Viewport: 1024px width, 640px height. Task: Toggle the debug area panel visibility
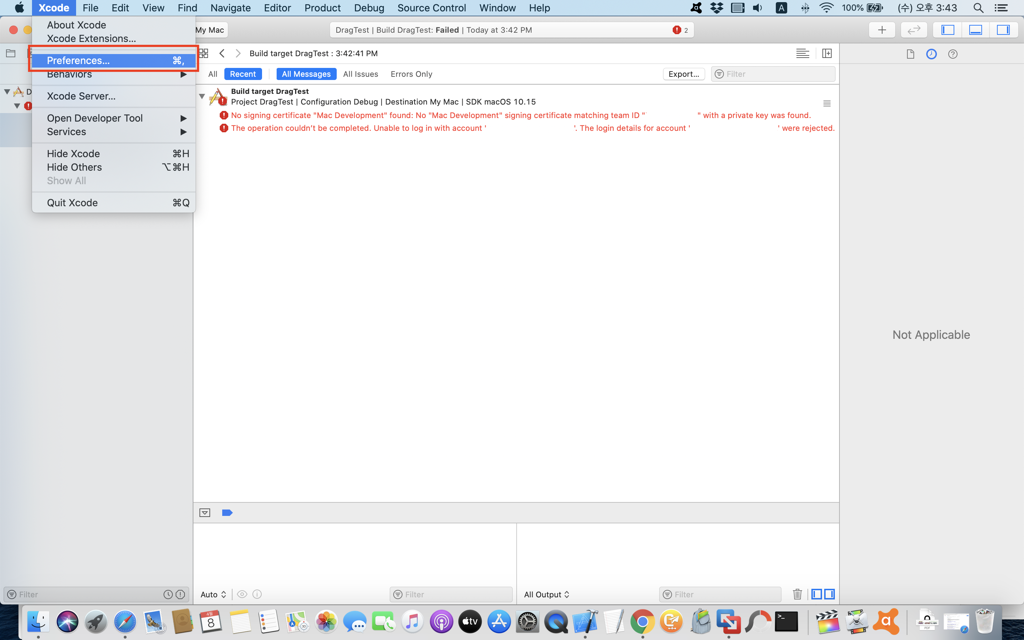point(975,30)
